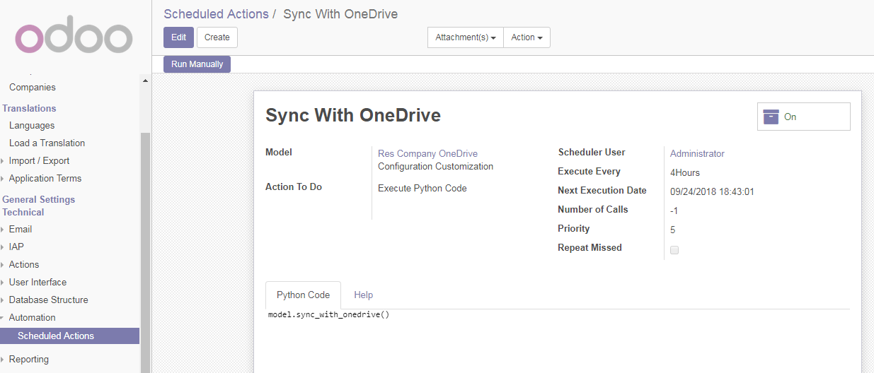Image resolution: width=874 pixels, height=373 pixels.
Task: Open the Action dropdown menu
Action: [527, 37]
